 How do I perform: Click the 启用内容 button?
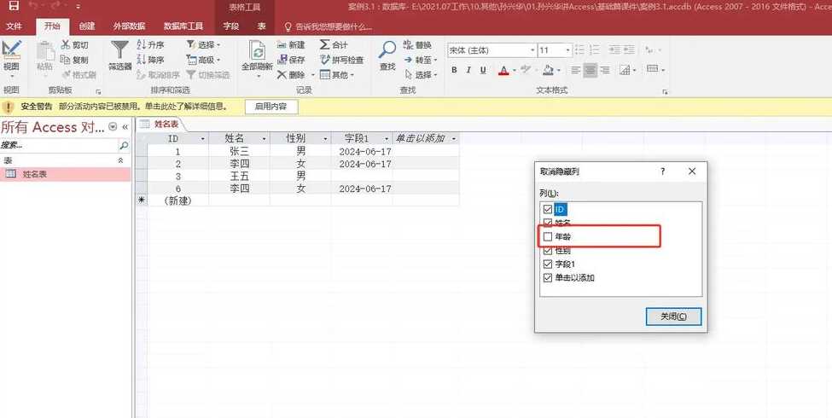(271, 107)
